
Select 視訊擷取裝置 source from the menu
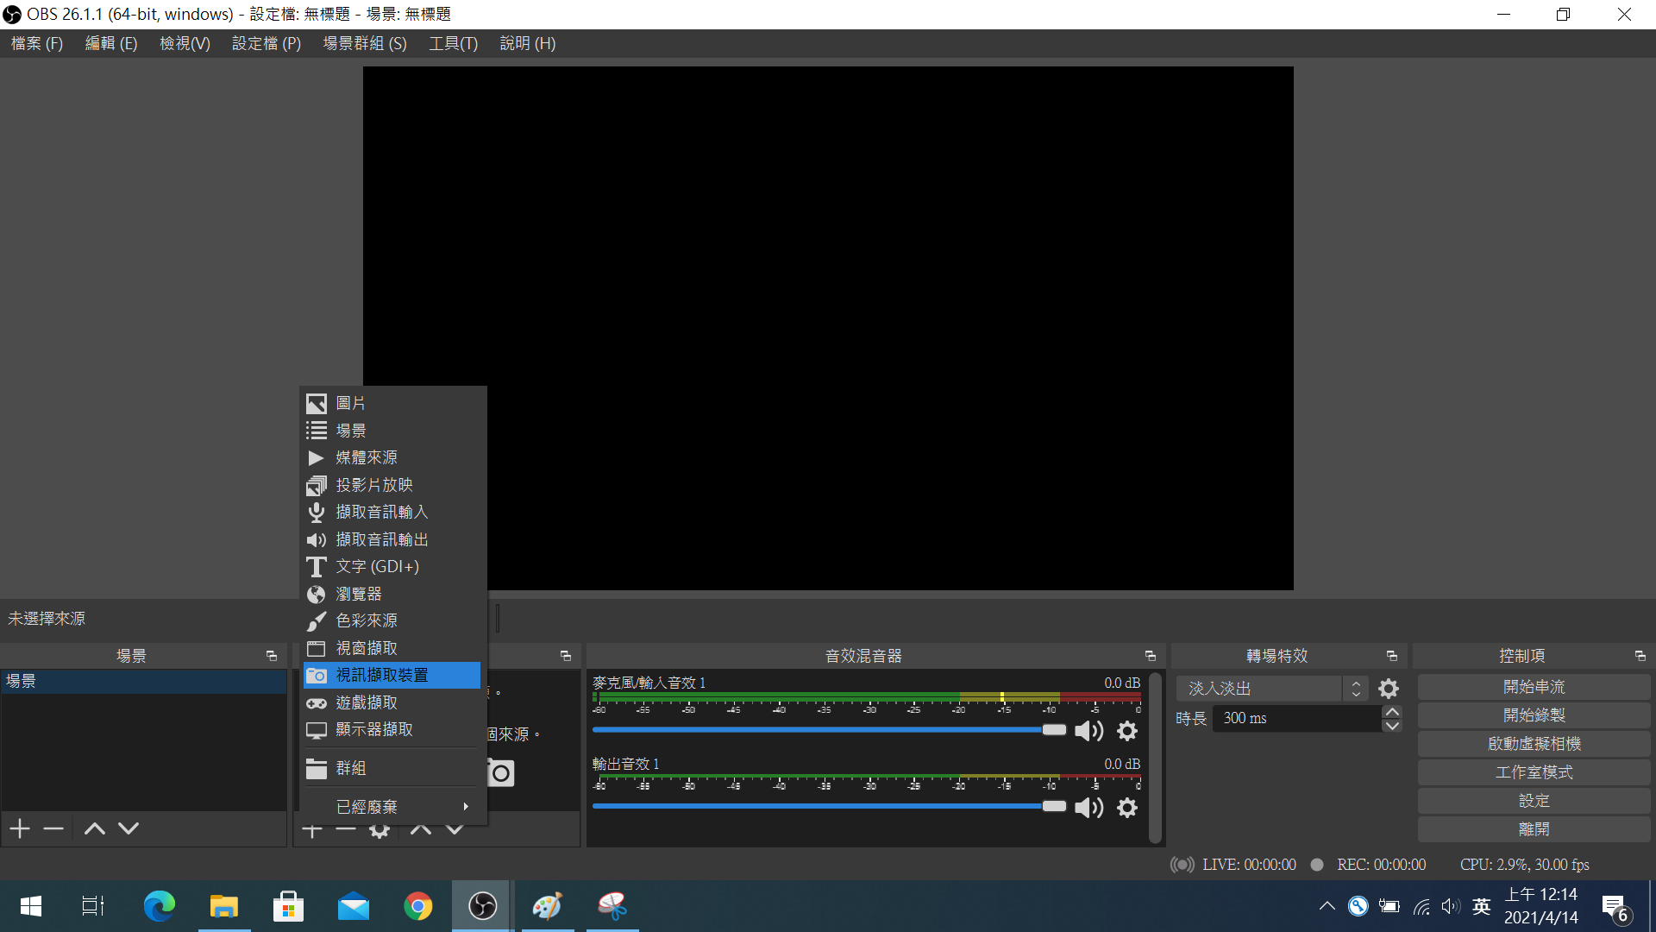[x=381, y=675]
